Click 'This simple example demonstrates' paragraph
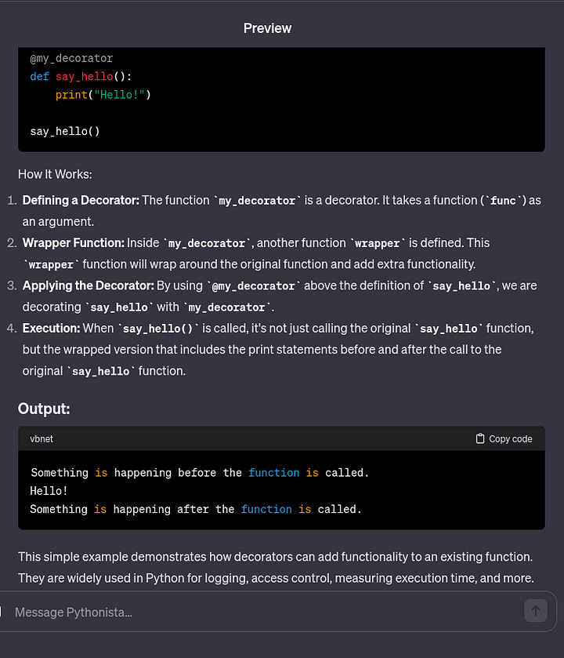The height and width of the screenshot is (658, 564). coord(276,567)
